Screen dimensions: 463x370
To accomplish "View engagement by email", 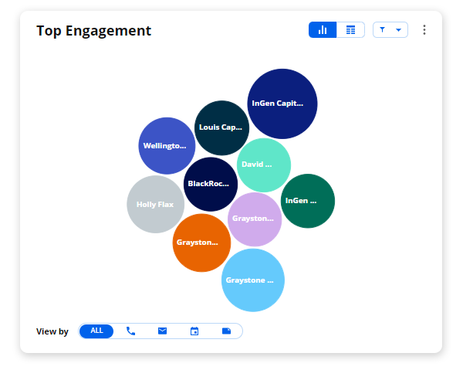I will [x=162, y=331].
